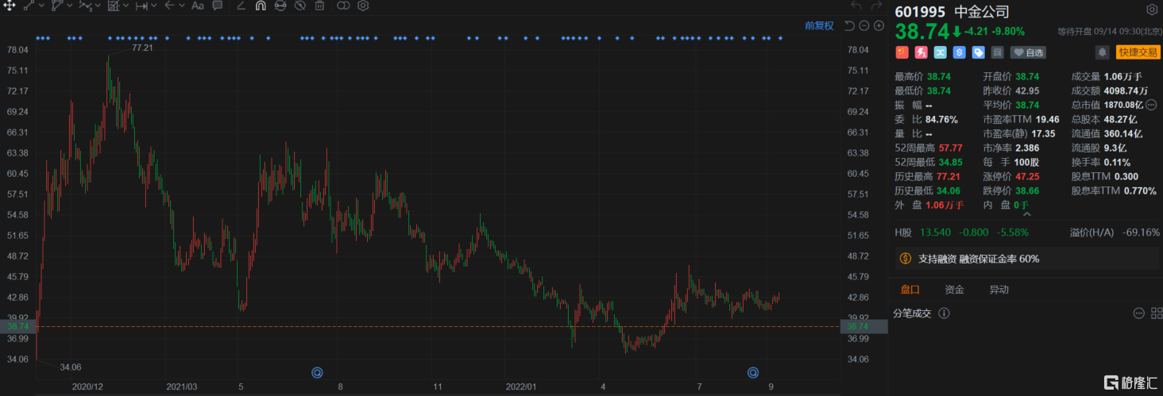The image size is (1163, 396).
Task: Click the @ event marker near 2021/08
Action: pyautogui.click(x=317, y=372)
